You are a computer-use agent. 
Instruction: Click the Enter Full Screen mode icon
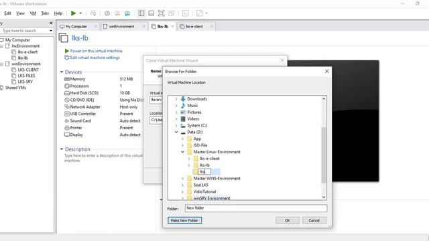161,13
